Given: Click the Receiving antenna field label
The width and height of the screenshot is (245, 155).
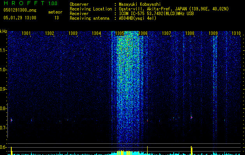Looking at the screenshot, I should (x=90, y=18).
